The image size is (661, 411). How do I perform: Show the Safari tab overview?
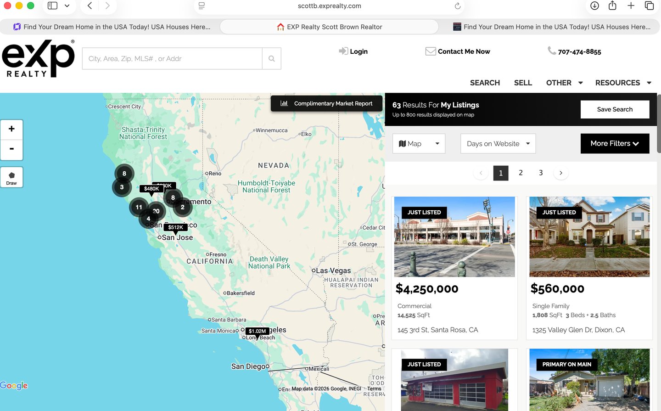pos(649,6)
